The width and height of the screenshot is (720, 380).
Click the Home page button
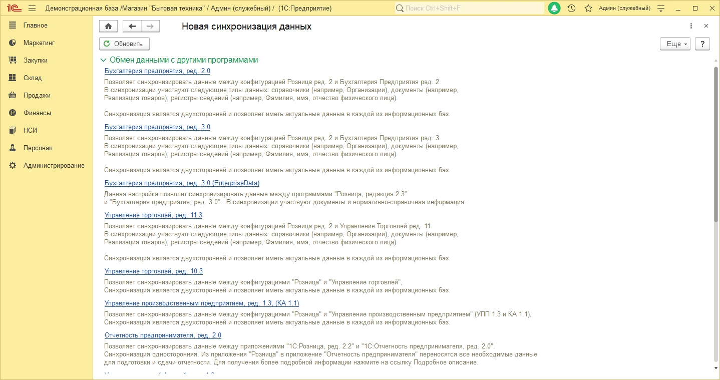pos(109,27)
